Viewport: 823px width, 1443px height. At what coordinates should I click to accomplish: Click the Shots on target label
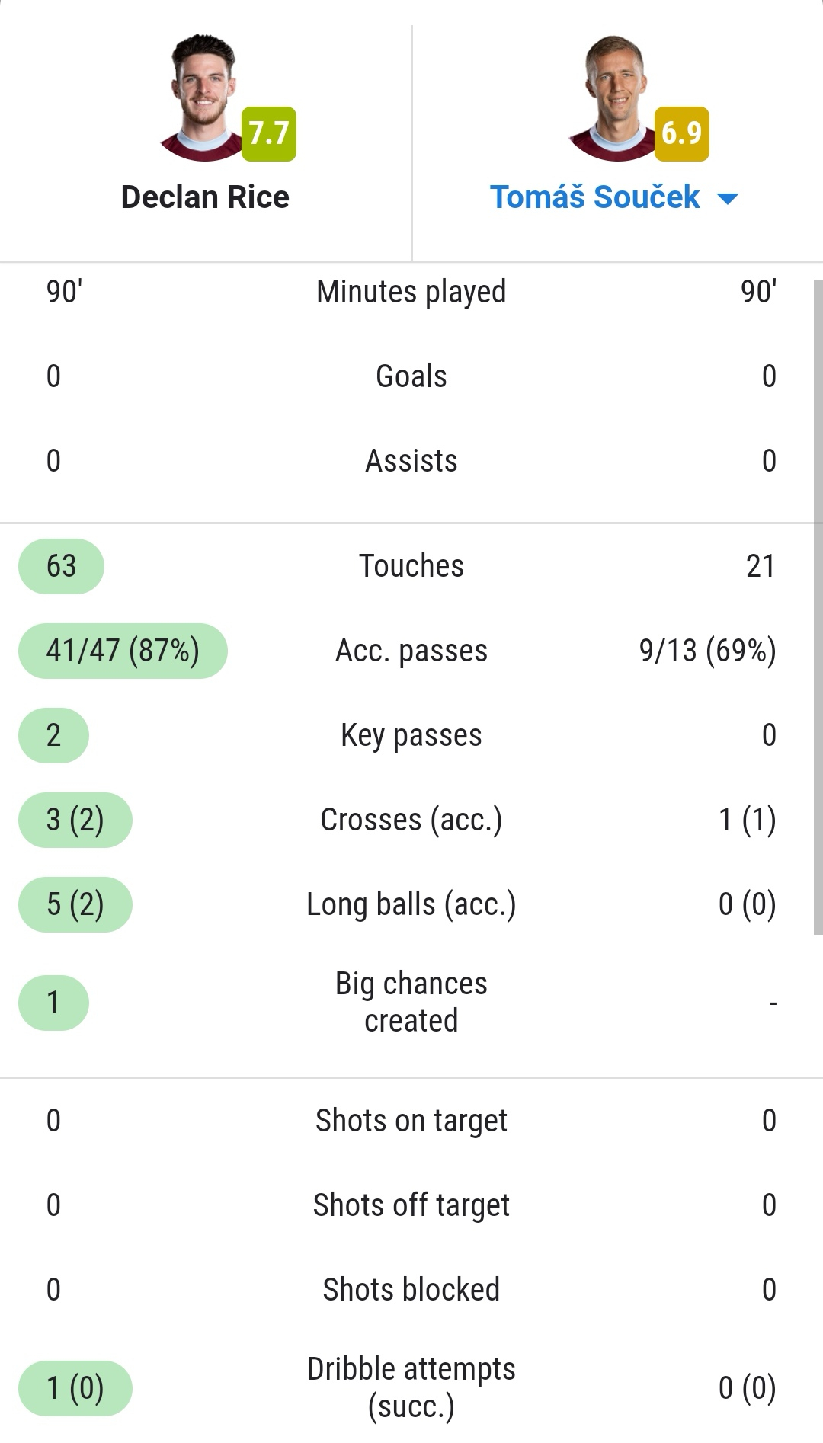(411, 1121)
